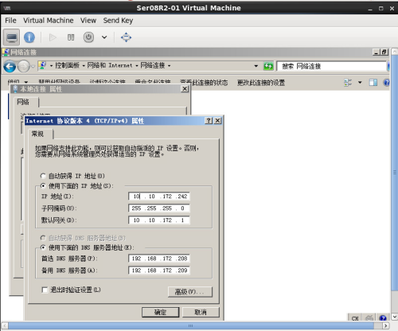Select 使用下面的 DNS 服务器地址 radio button
The width and height of the screenshot is (398, 331).
tap(43, 247)
